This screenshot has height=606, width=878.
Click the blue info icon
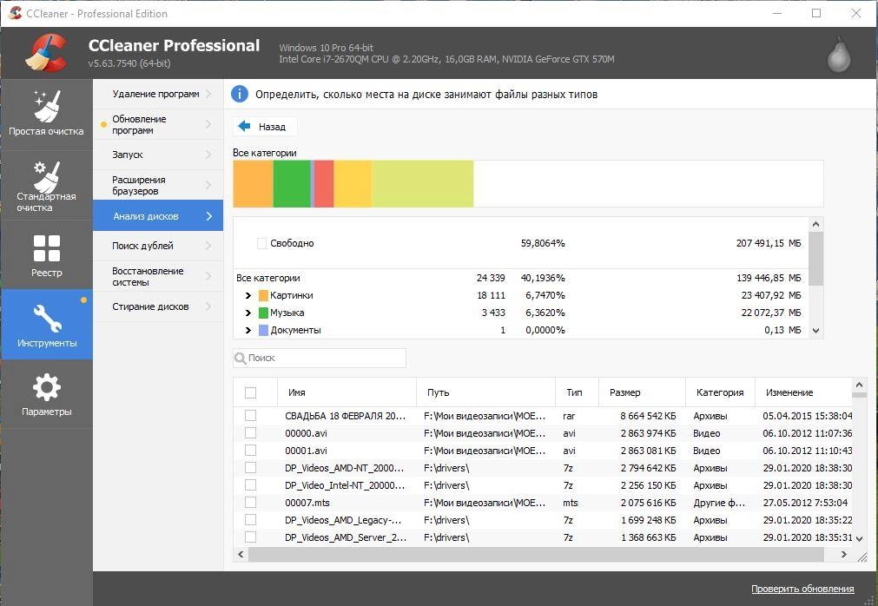[240, 94]
